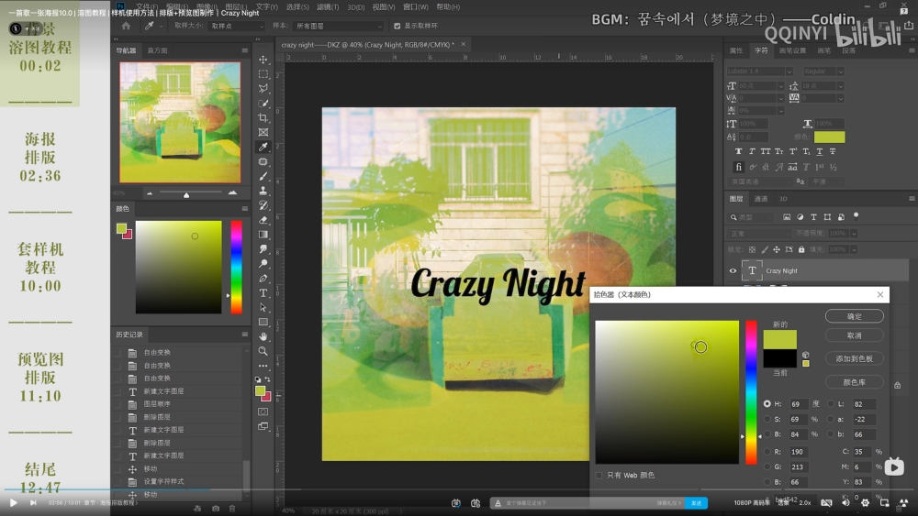The width and height of the screenshot is (918, 516).
Task: Open the layer fill dropdown
Action: 854,249
